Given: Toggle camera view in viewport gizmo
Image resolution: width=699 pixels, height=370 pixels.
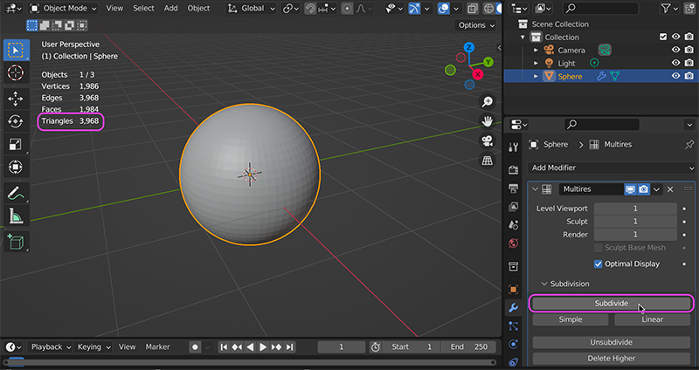Looking at the screenshot, I should [x=487, y=141].
